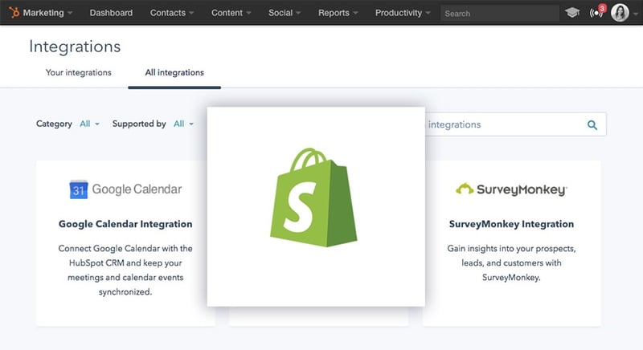Click the SurveyMonkey description text
This screenshot has height=350, width=643.
[511, 262]
